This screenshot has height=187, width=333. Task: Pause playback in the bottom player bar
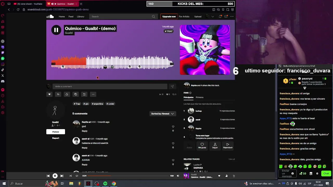point(55,176)
